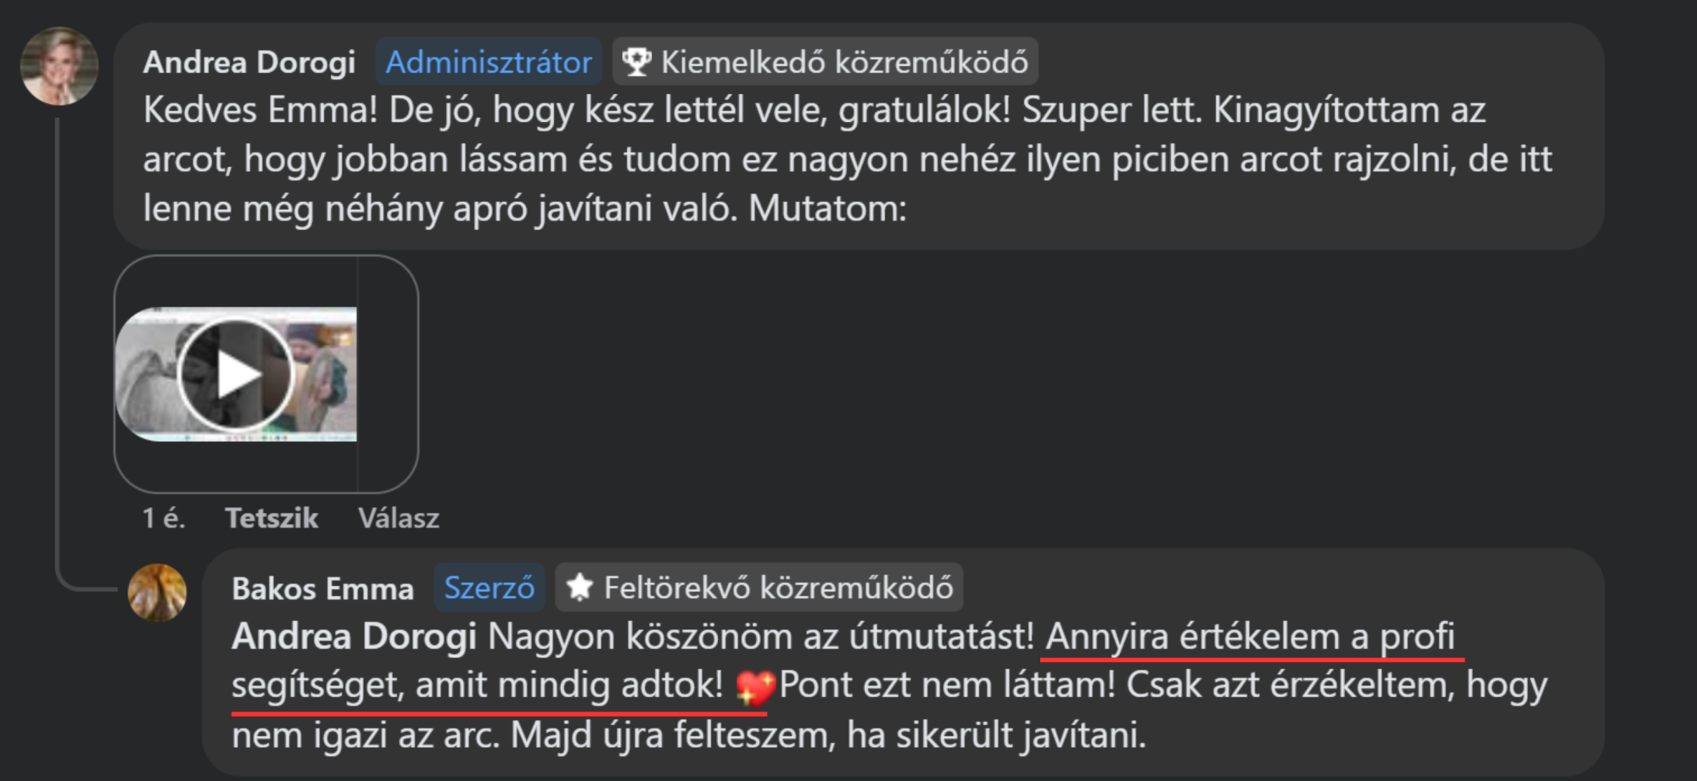
Task: Open Bakos Emma's profile picture
Action: point(158,591)
